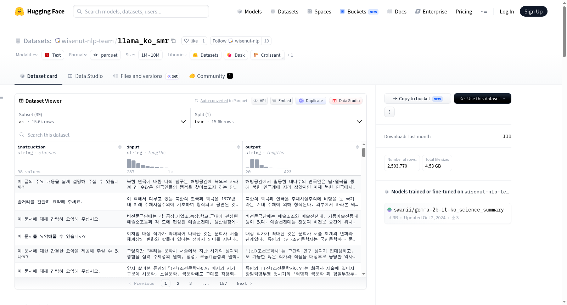Click the Previous page link
Screen dimensions: 567x305
(x=141, y=283)
